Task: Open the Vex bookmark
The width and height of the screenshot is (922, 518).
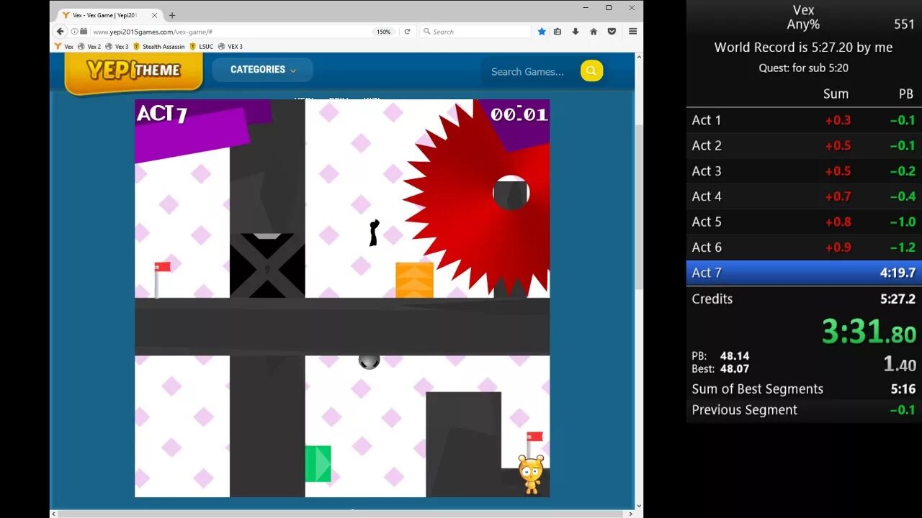Action: (64, 47)
